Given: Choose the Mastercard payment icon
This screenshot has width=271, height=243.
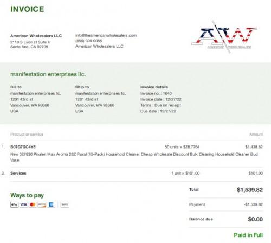Looking at the screenshot, I should 33,204.
